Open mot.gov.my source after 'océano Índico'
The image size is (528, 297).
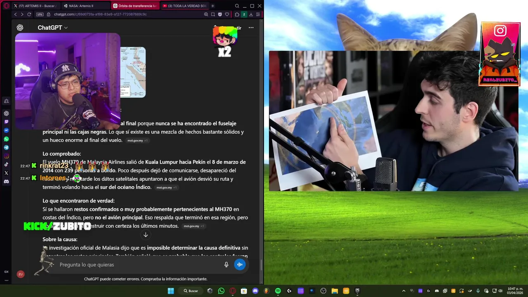pyautogui.click(x=166, y=188)
